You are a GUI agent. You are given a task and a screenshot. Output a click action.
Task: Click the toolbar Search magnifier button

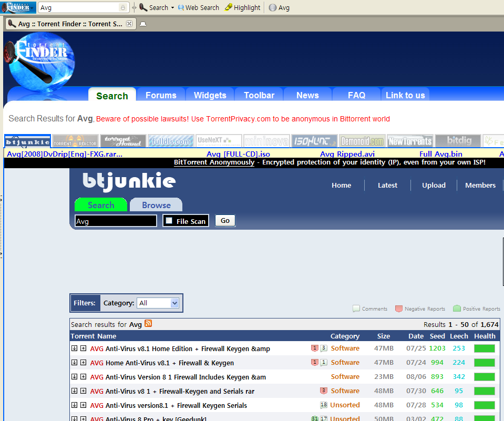(153, 7)
